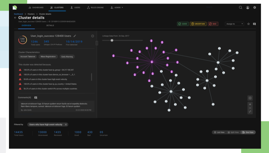The width and height of the screenshot is (269, 153).
Task: Click the 0.82 score gauge
Action: tap(23, 40)
